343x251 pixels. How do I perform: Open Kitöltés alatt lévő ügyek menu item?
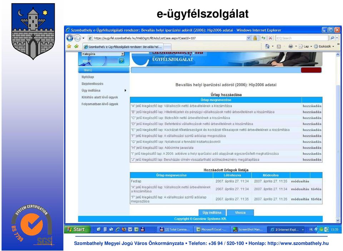[100, 97]
